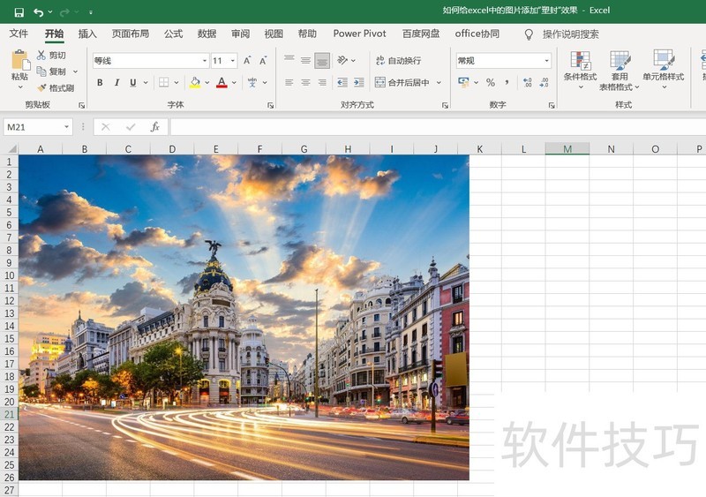
Task: Click the 粘贴 paste icon
Action: pos(19,59)
